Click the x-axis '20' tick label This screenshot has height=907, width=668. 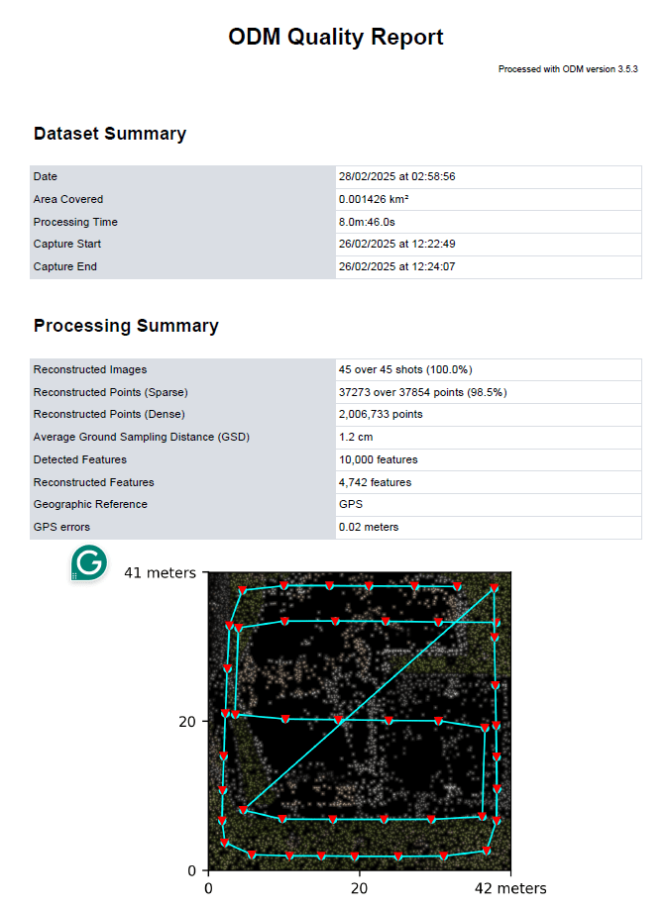tap(359, 888)
